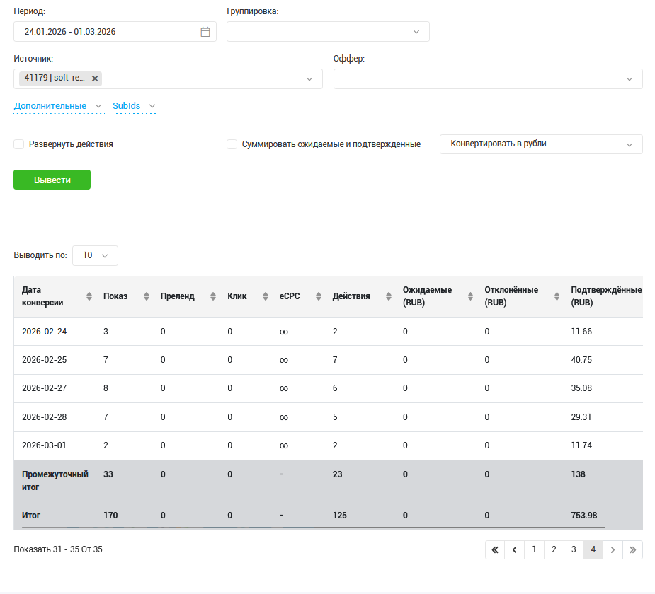
Task: Sort by Действия column sort icon
Action: point(389,296)
